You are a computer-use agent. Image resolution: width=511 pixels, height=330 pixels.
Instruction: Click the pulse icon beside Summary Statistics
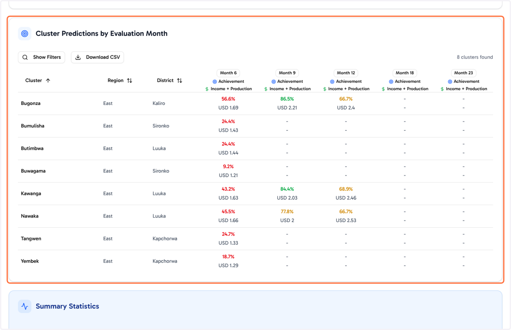tap(25, 306)
